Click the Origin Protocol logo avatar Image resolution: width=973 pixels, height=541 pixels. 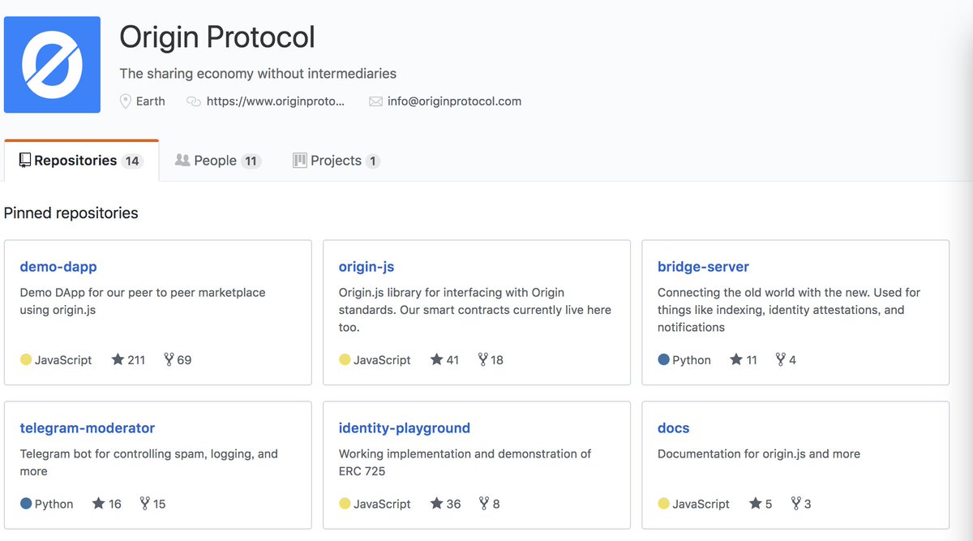coord(52,64)
